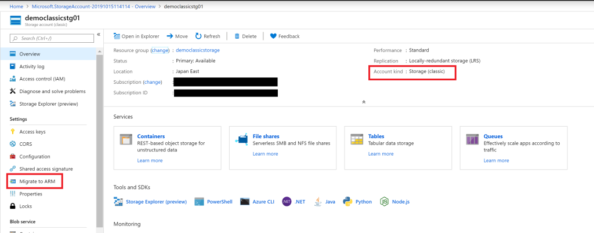Viewport: 594px width, 233px height.
Task: Click the Access keys key icon
Action: [13, 132]
